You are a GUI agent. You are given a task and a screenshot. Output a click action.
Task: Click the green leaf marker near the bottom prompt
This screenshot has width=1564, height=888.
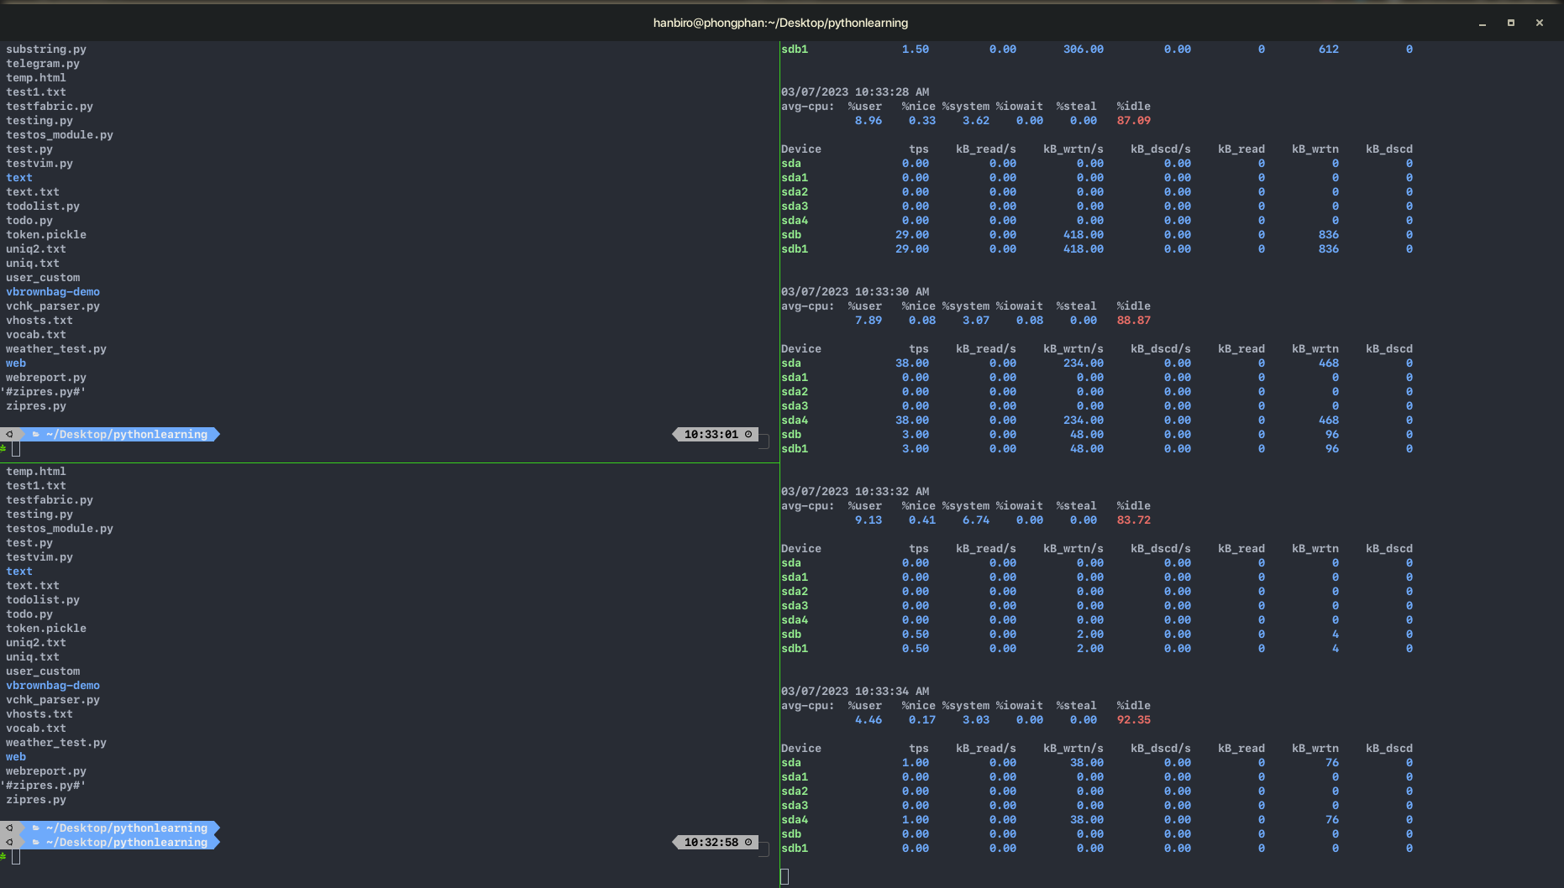coord(3,857)
